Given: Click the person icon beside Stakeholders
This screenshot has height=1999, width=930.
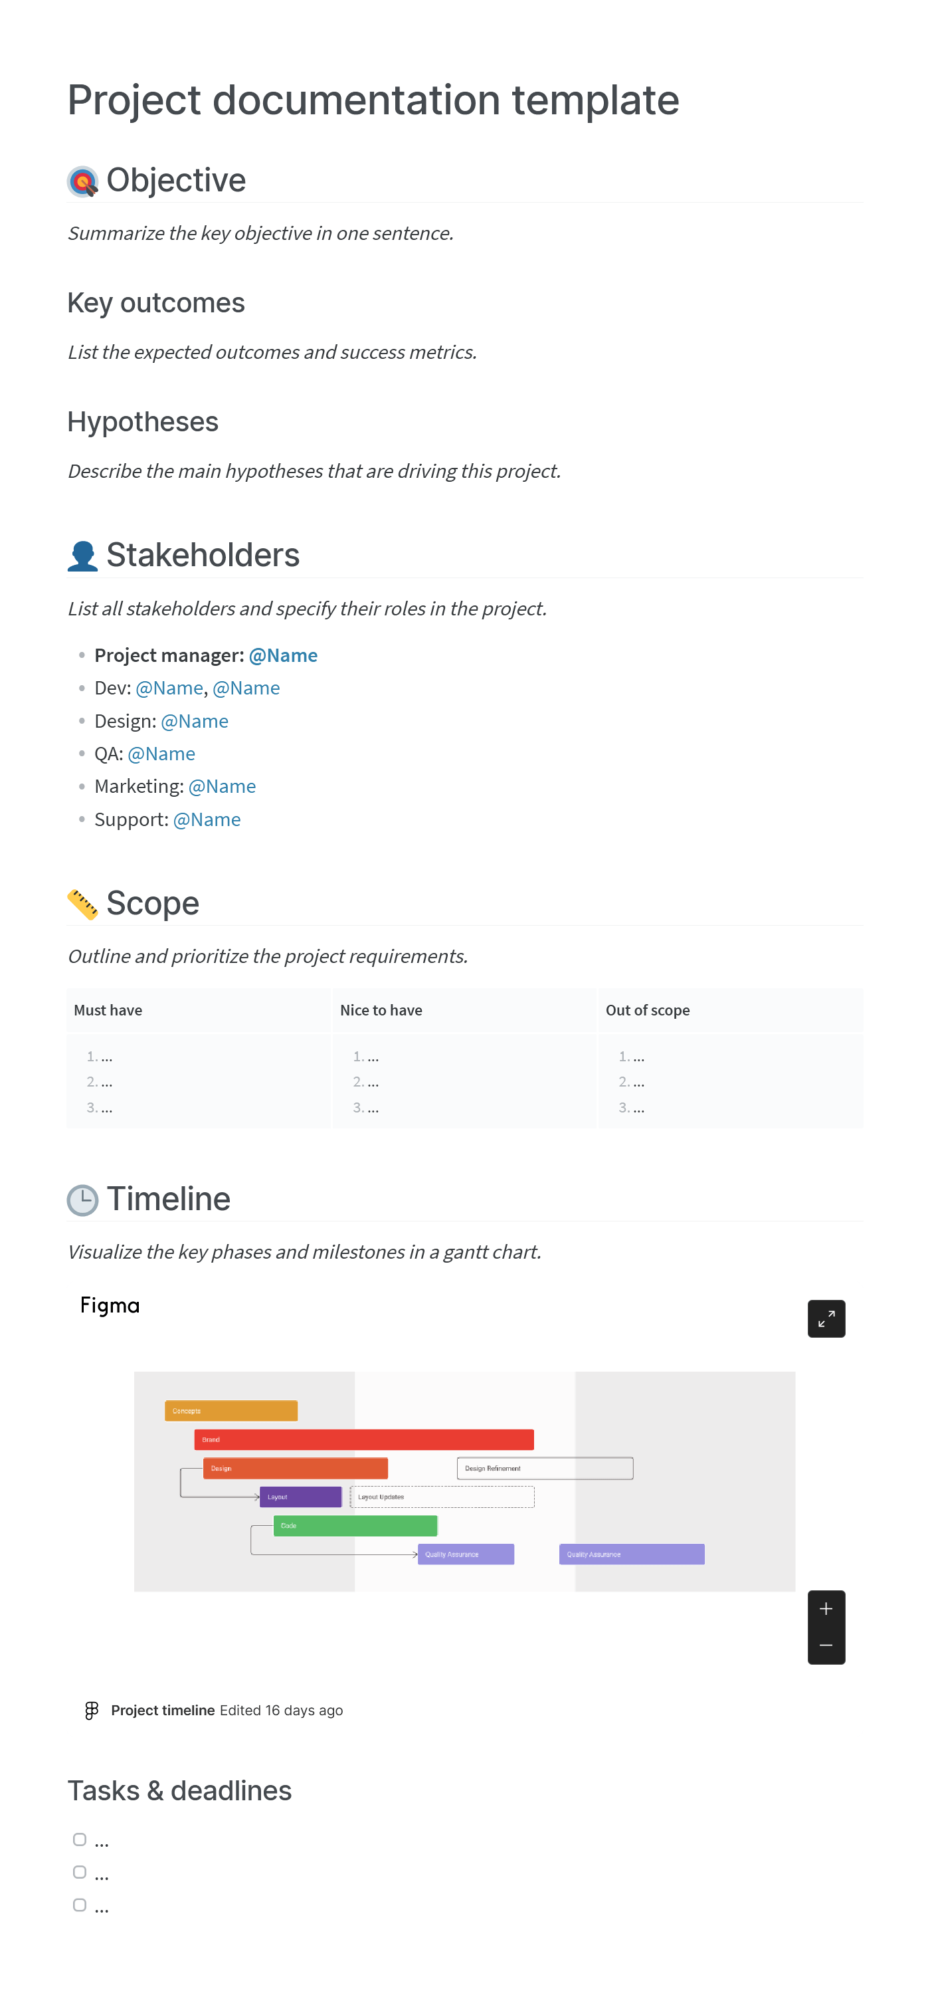Looking at the screenshot, I should (x=82, y=556).
